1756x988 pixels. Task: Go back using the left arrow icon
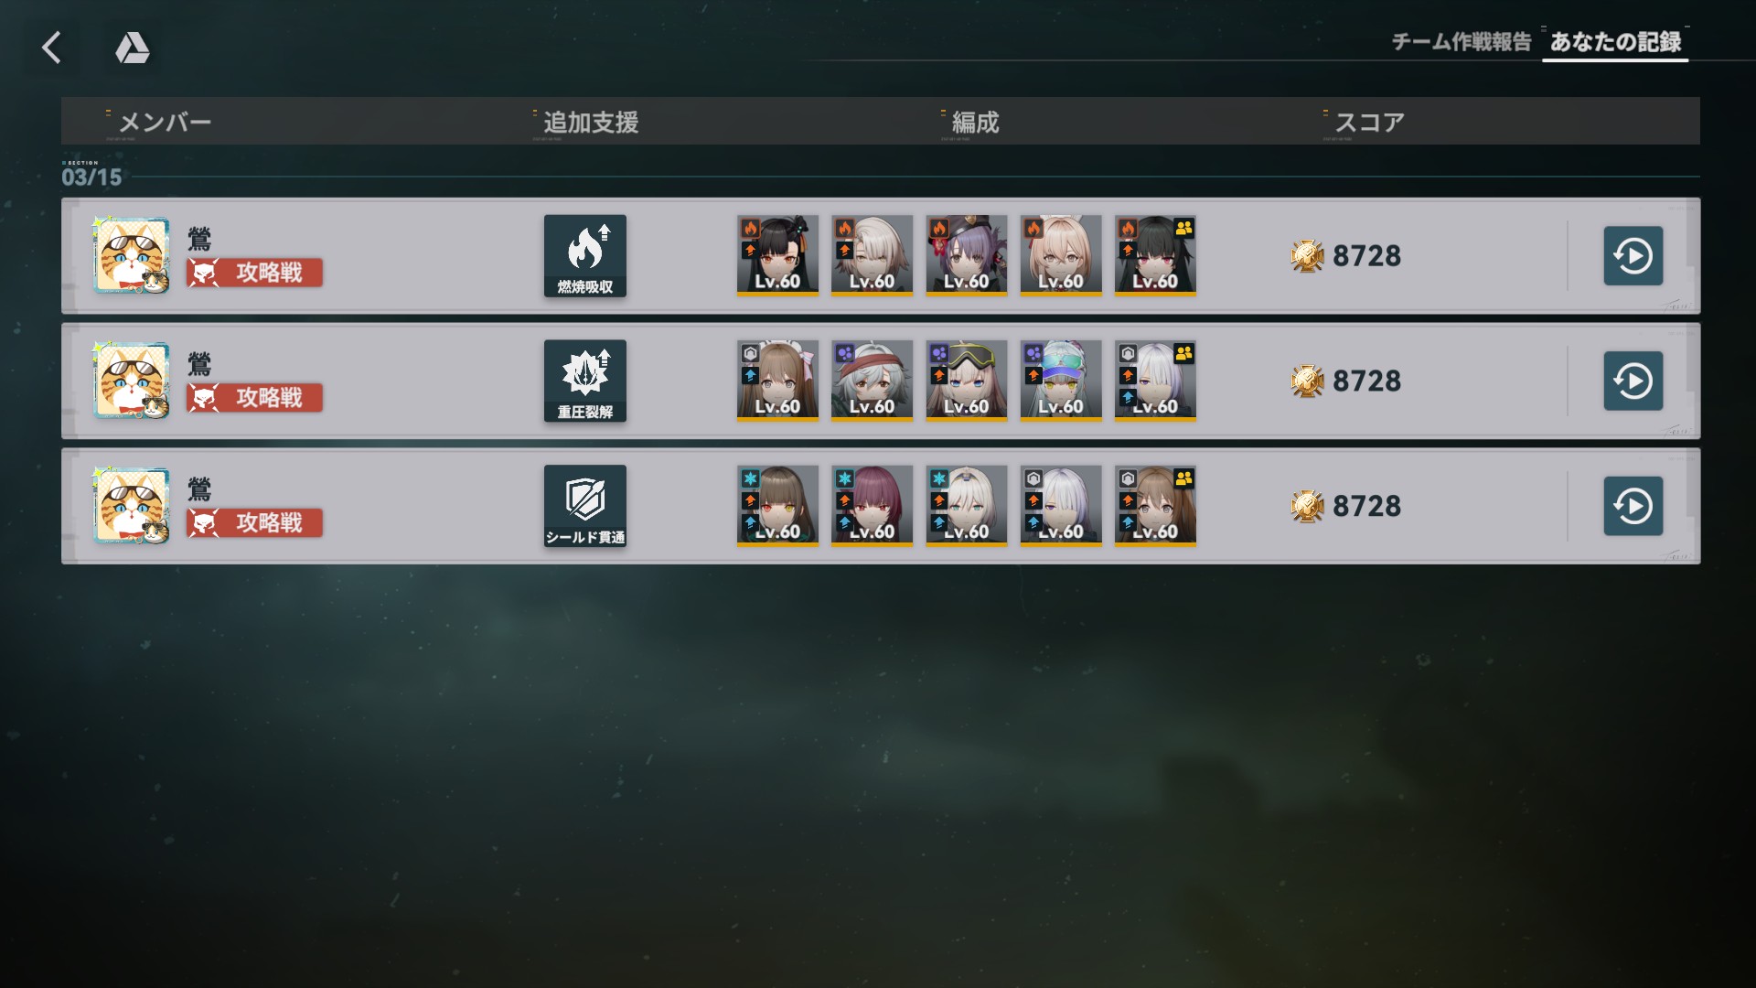(x=52, y=48)
